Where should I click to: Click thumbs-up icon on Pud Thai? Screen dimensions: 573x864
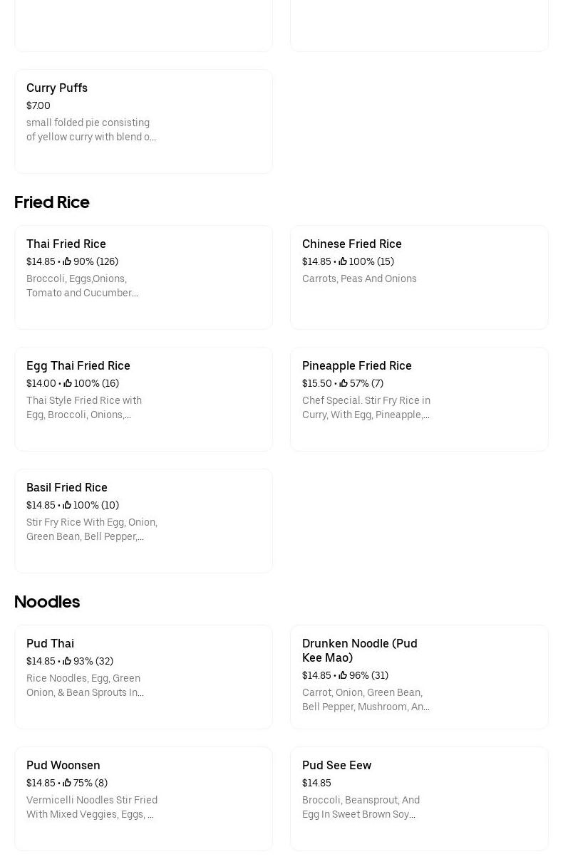[x=67, y=661]
